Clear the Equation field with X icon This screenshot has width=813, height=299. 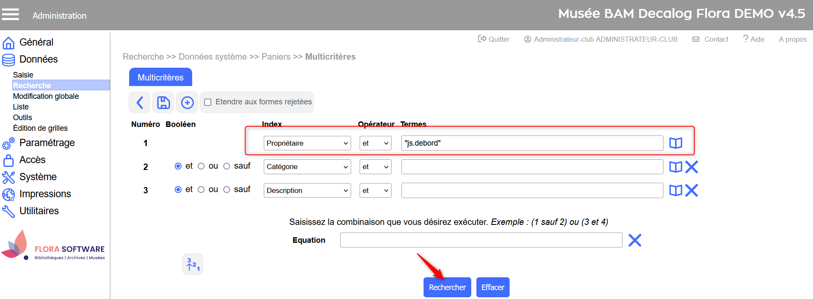click(634, 240)
